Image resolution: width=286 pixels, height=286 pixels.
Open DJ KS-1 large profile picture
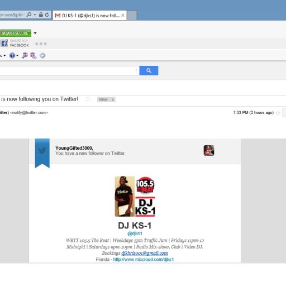135,197
